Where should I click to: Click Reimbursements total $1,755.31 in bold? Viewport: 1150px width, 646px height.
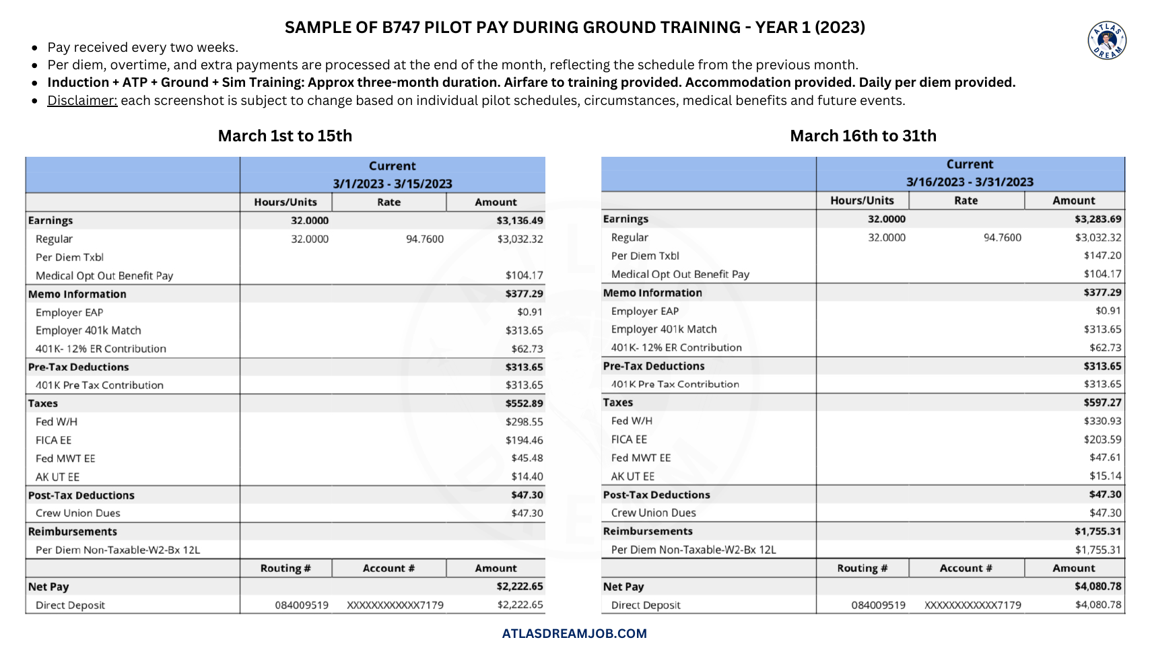[x=1098, y=531]
